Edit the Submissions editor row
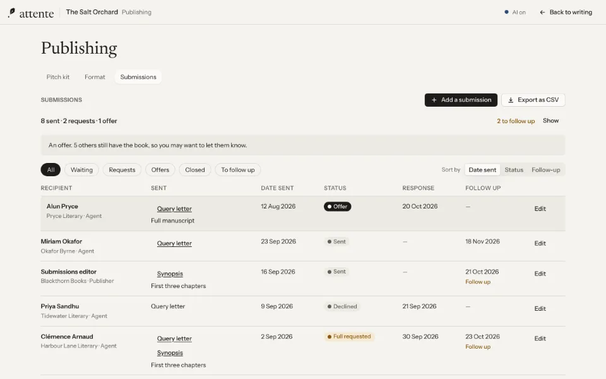Screen dimensions: 606x379 (x=540, y=274)
